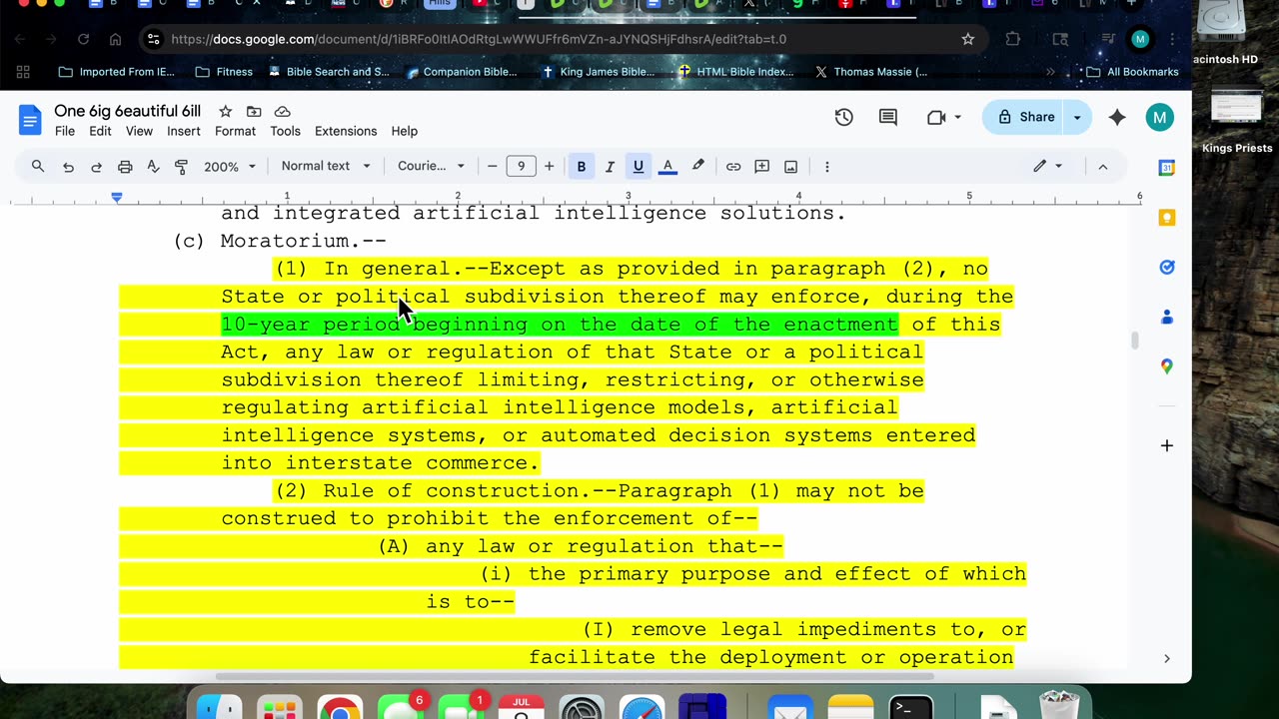Image resolution: width=1279 pixels, height=719 pixels.
Task: Open version history clock icon
Action: pyautogui.click(x=844, y=117)
